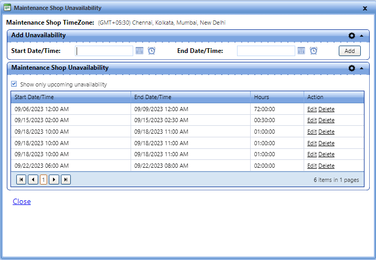Viewport: 376px width, 260px height.
Task: Go to first page of results
Action: tap(21, 179)
